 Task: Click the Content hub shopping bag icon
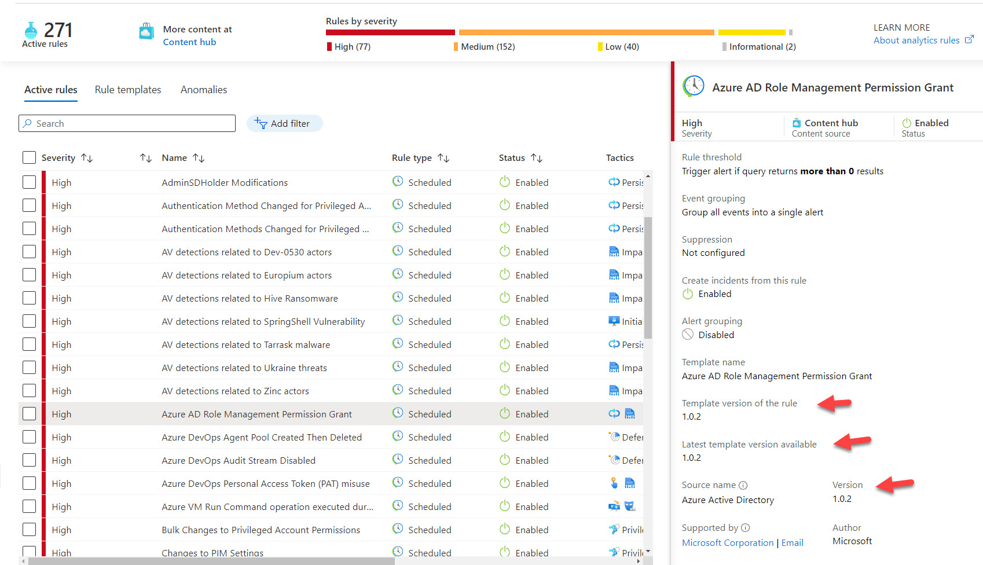click(146, 31)
